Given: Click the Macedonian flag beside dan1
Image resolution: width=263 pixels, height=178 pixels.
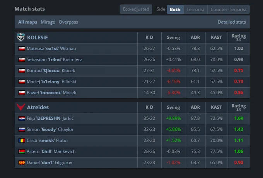Looking at the screenshot, I should pos(22,163).
